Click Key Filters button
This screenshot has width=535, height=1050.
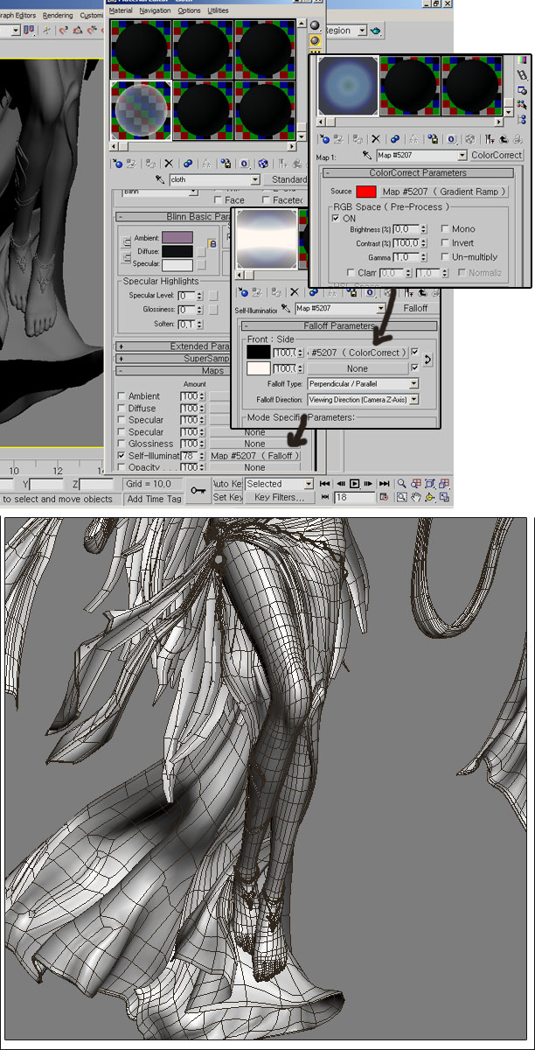tap(279, 497)
